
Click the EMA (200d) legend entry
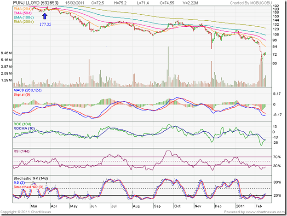point(23,23)
